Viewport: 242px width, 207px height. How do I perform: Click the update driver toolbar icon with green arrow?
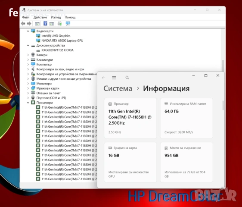click(x=60, y=24)
